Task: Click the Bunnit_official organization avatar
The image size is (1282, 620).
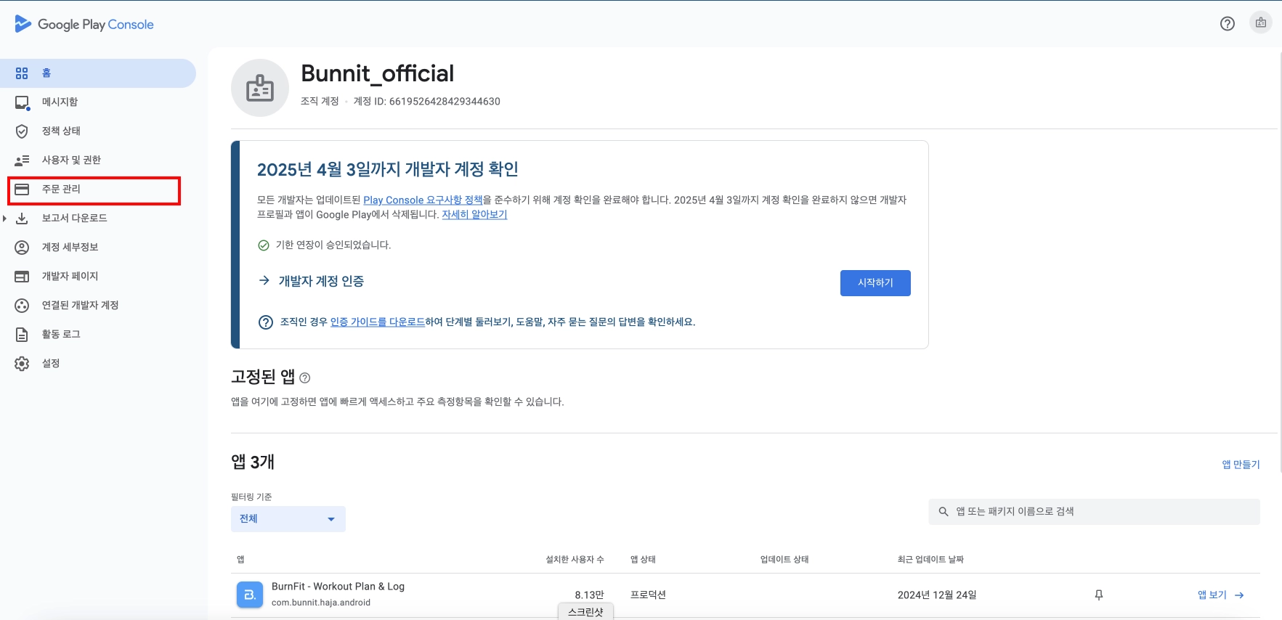Action: [x=260, y=88]
